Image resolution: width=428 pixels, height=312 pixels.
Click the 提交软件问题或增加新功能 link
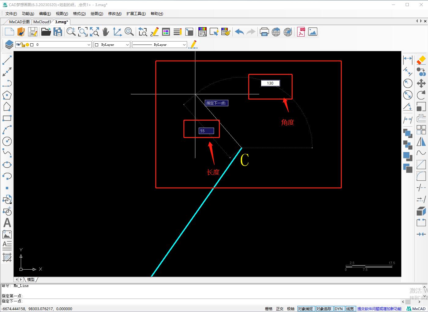(379, 309)
